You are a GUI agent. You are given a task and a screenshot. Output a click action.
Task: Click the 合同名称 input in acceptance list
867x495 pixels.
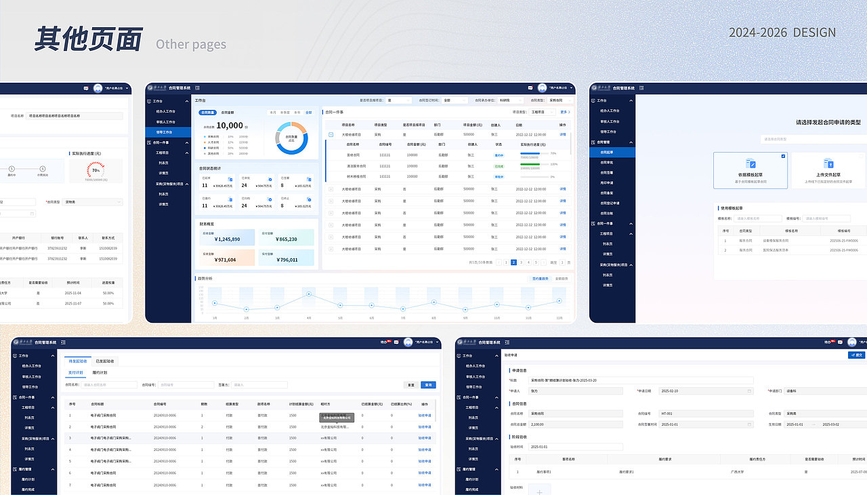click(109, 384)
